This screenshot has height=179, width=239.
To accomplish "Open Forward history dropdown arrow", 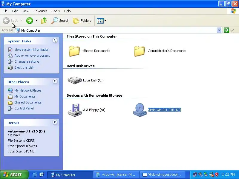I will click(36, 21).
